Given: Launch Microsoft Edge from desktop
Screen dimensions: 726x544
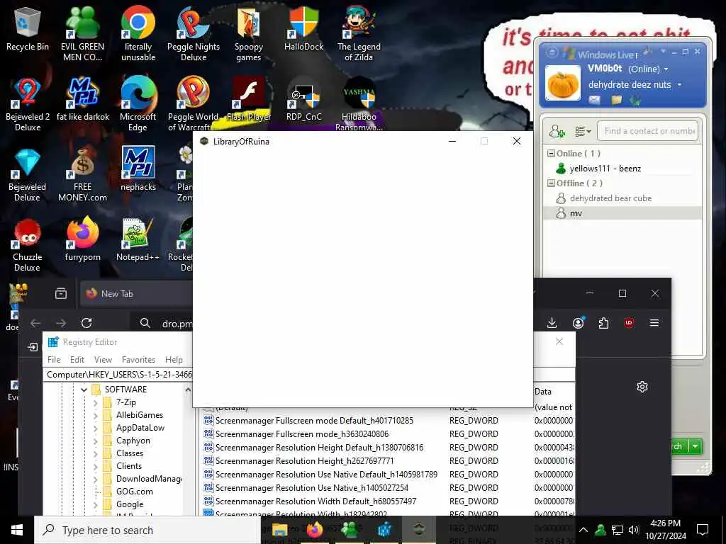Looking at the screenshot, I should (138, 105).
